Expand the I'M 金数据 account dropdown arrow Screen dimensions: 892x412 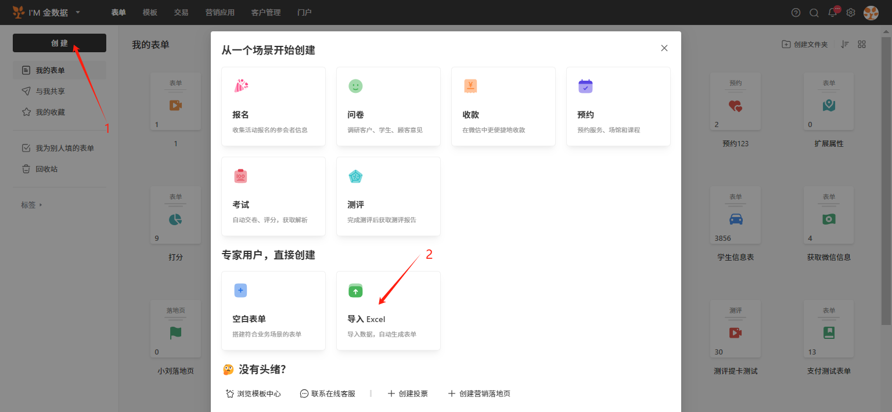[78, 12]
